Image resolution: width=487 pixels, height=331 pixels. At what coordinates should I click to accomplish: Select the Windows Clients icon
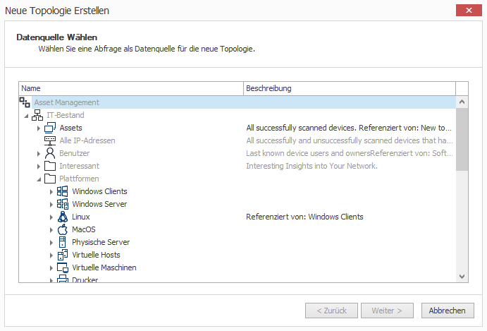click(x=63, y=191)
